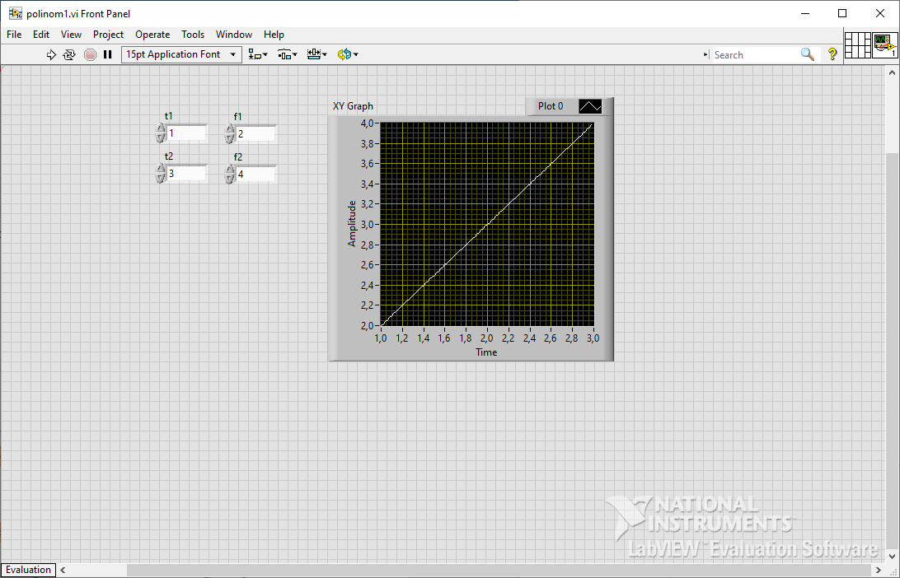Open the View menu
900x578 pixels.
click(71, 35)
